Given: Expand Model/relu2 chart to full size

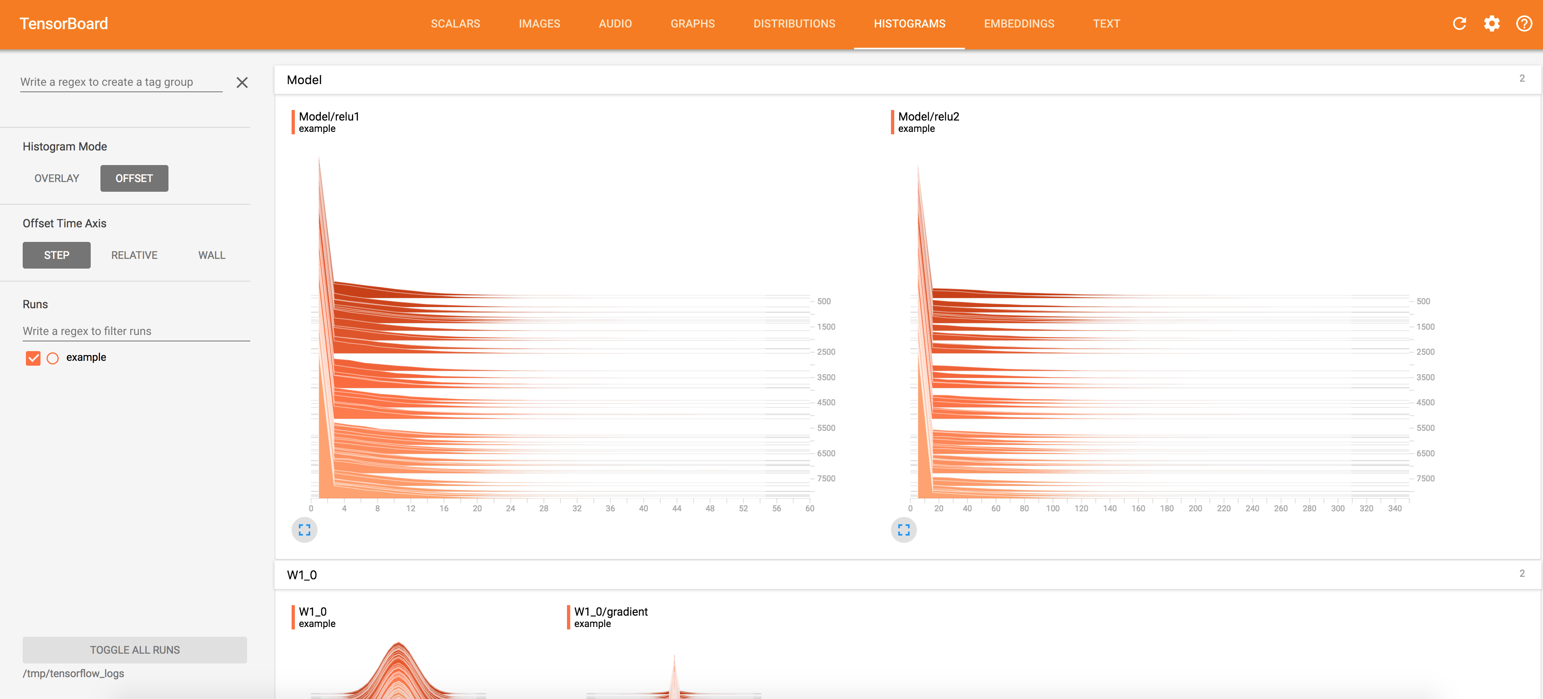Looking at the screenshot, I should click(x=903, y=530).
